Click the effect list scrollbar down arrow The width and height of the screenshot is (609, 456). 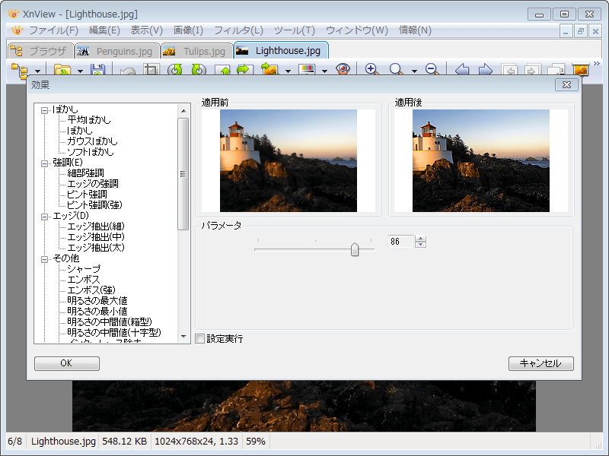pyautogui.click(x=183, y=337)
